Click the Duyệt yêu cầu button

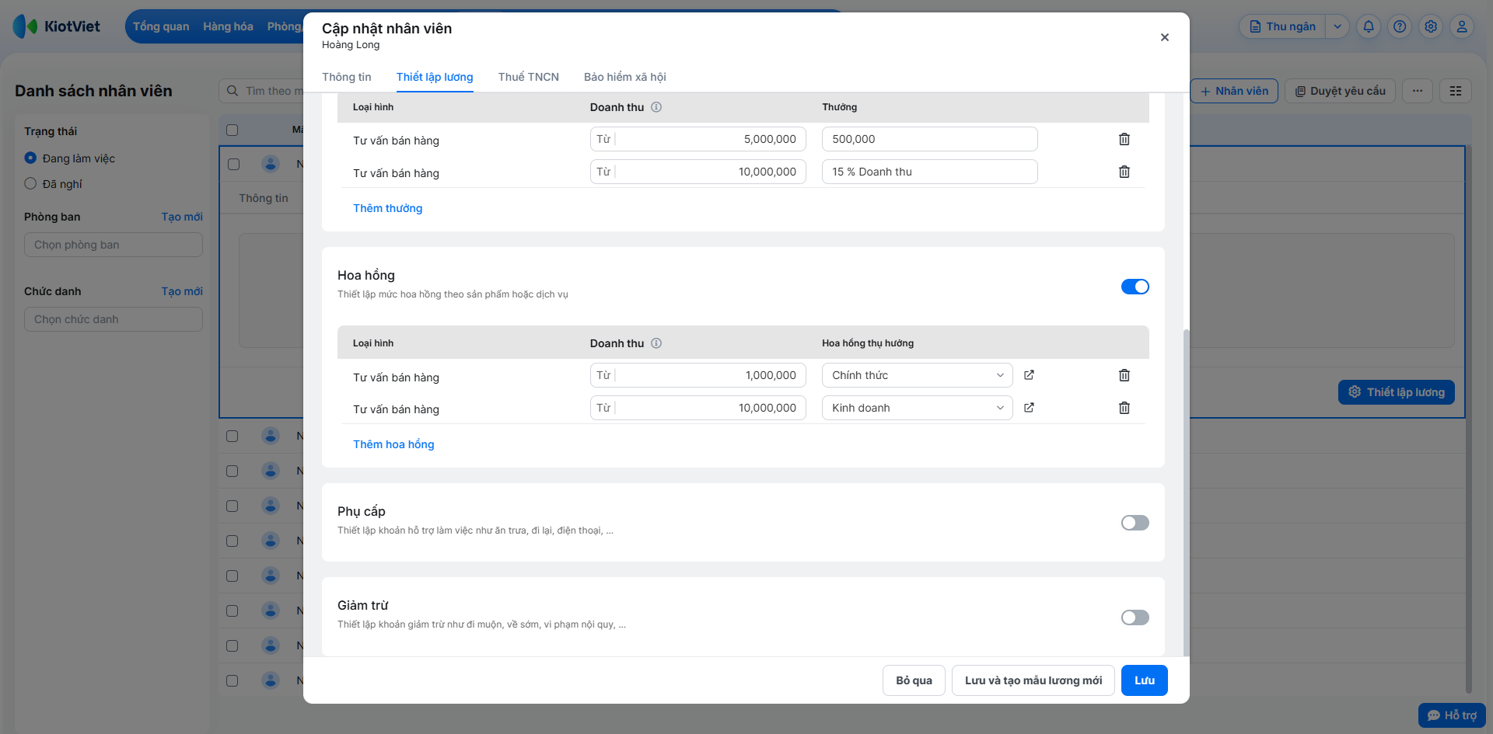click(1341, 91)
